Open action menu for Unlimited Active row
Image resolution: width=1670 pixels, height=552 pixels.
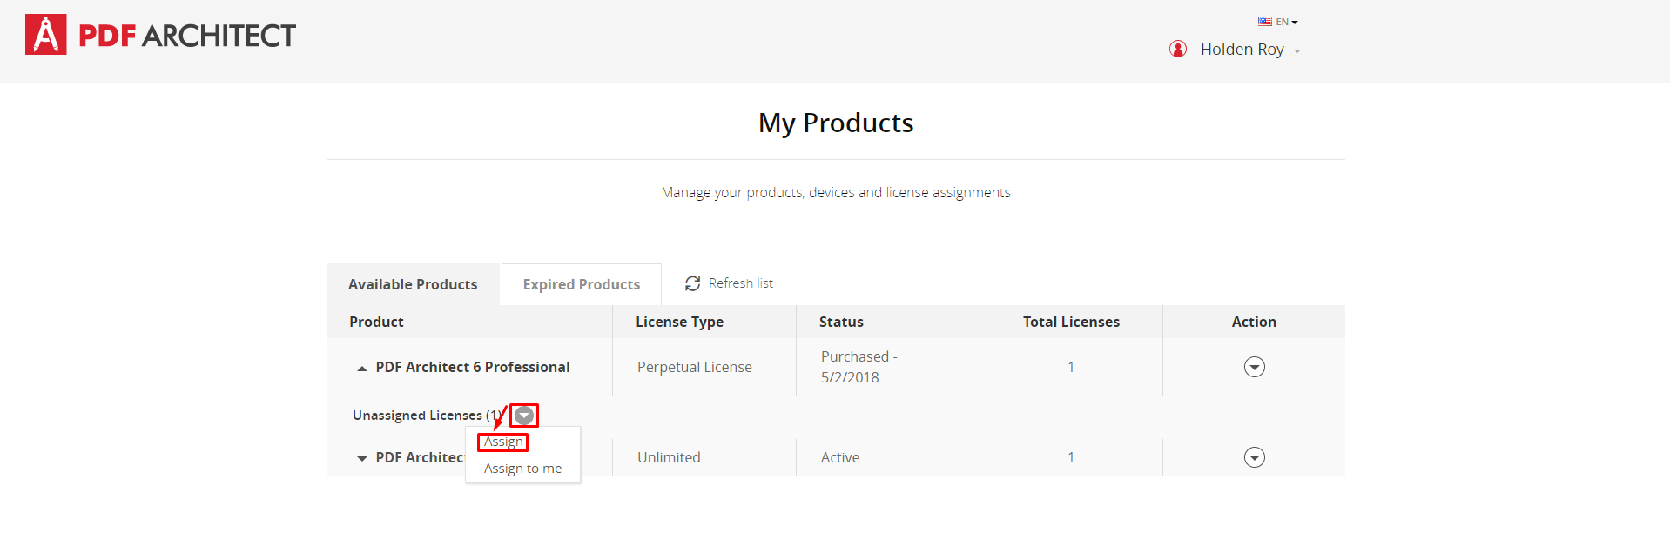click(x=1255, y=457)
